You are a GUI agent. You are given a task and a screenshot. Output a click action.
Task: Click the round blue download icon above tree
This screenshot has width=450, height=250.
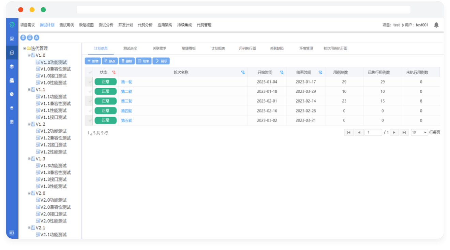pos(36,38)
